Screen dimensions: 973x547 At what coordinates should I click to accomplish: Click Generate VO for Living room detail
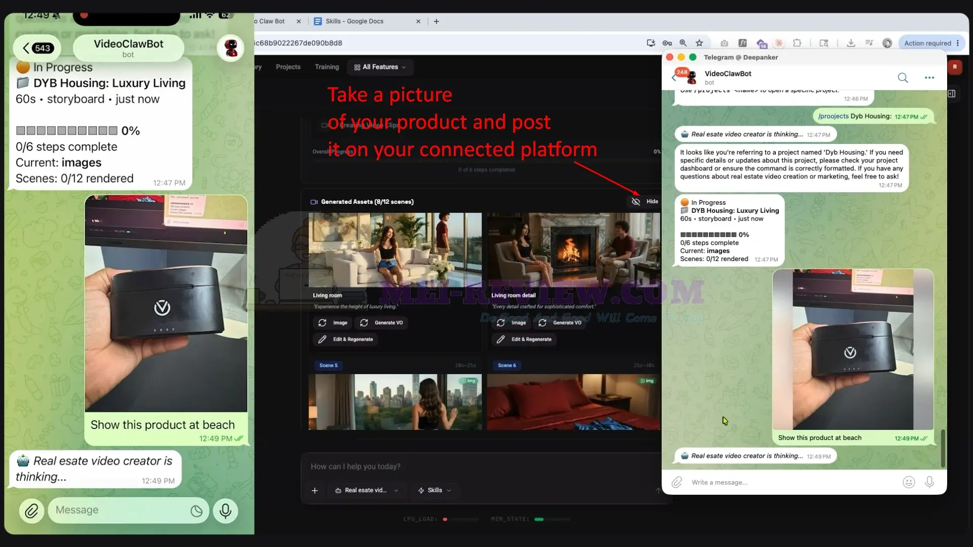[560, 323]
